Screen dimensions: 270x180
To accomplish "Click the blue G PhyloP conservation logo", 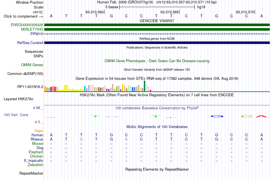I will (217, 116).
